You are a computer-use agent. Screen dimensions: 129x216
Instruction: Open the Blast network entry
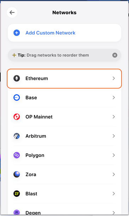click(x=64, y=194)
